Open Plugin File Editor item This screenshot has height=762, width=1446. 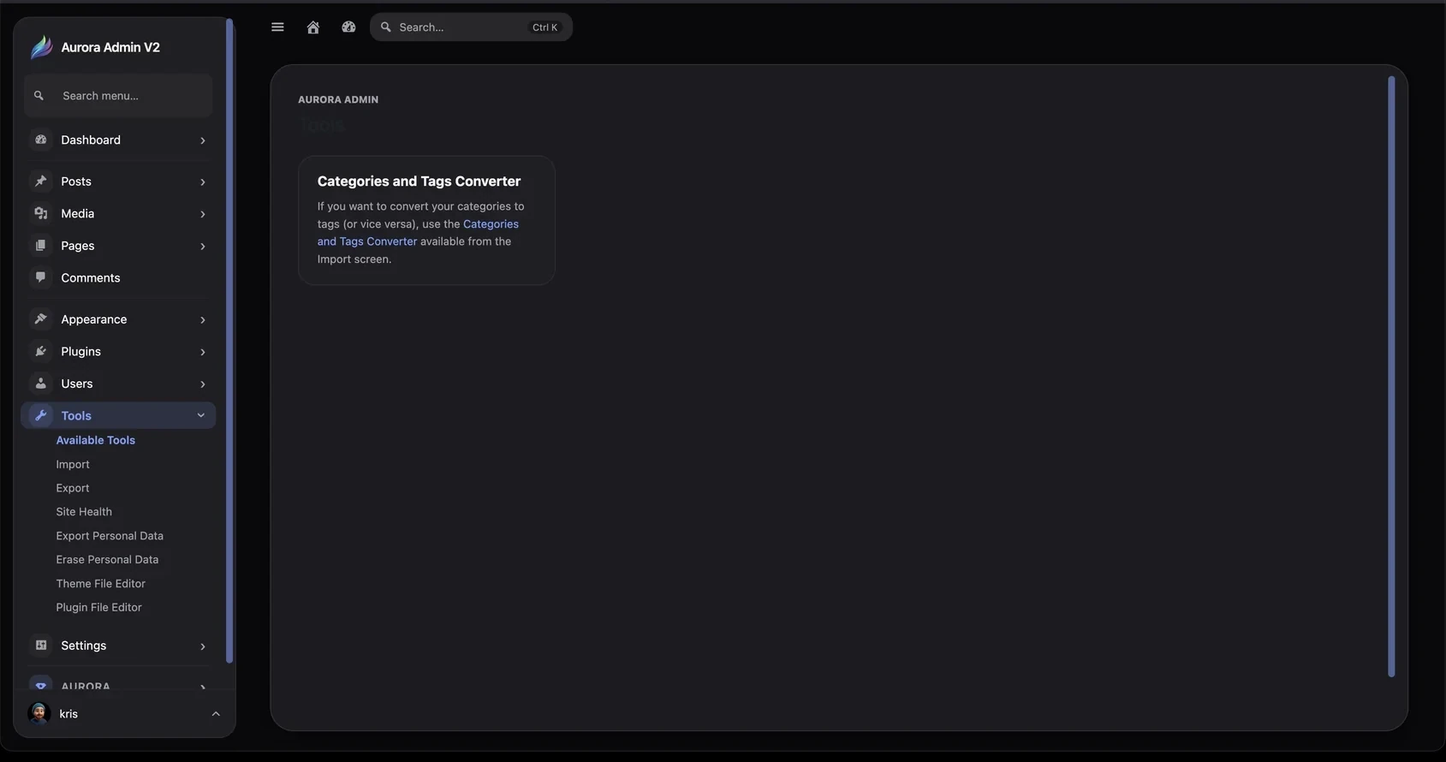(x=99, y=608)
